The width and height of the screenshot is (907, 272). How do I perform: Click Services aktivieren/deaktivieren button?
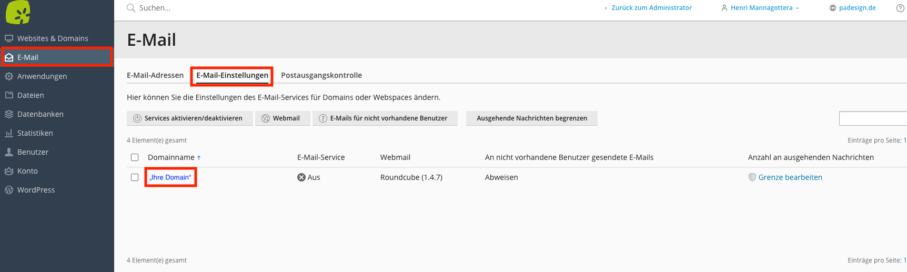pyautogui.click(x=190, y=118)
